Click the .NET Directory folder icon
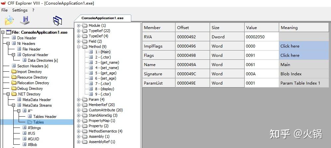Image resolution: width=331 pixels, height=148 pixels. tap(14, 94)
